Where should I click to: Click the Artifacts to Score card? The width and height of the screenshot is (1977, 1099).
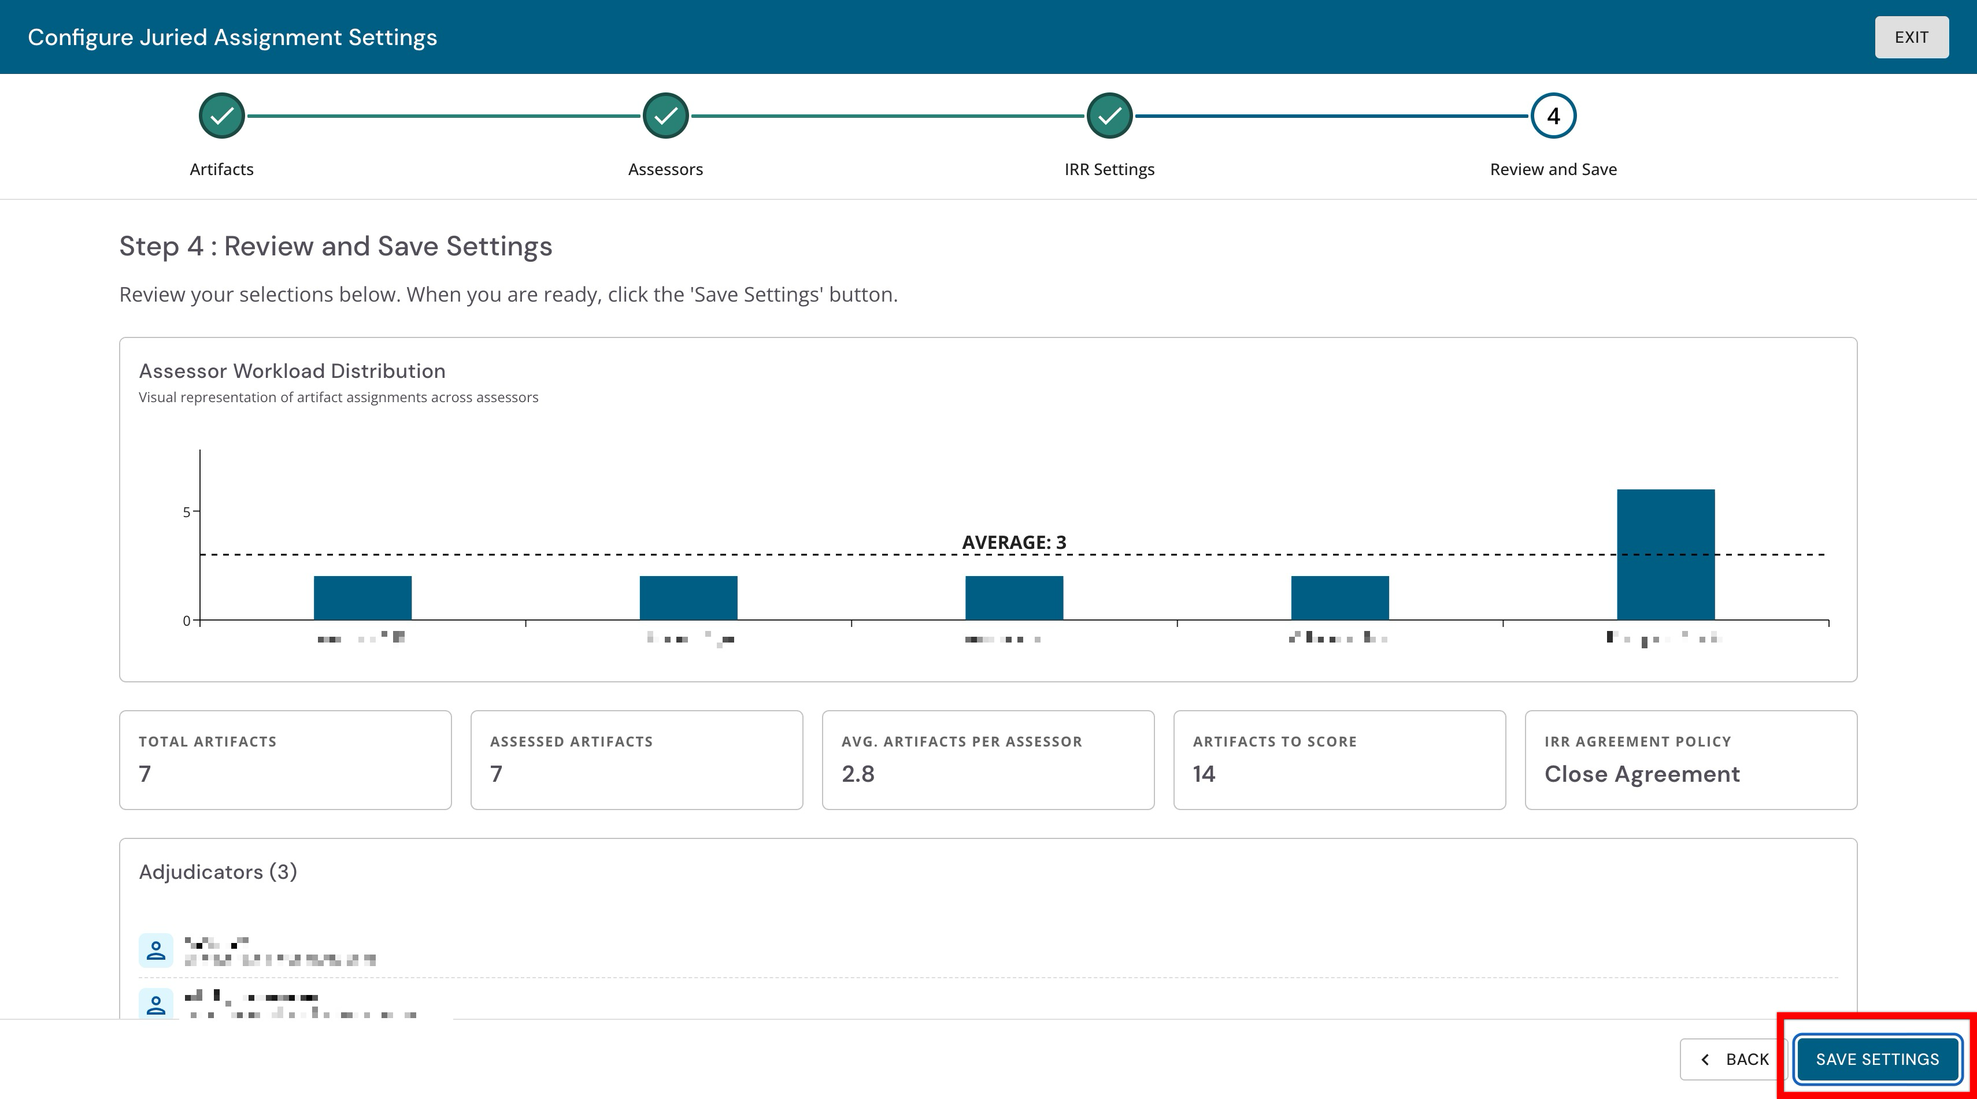point(1339,759)
